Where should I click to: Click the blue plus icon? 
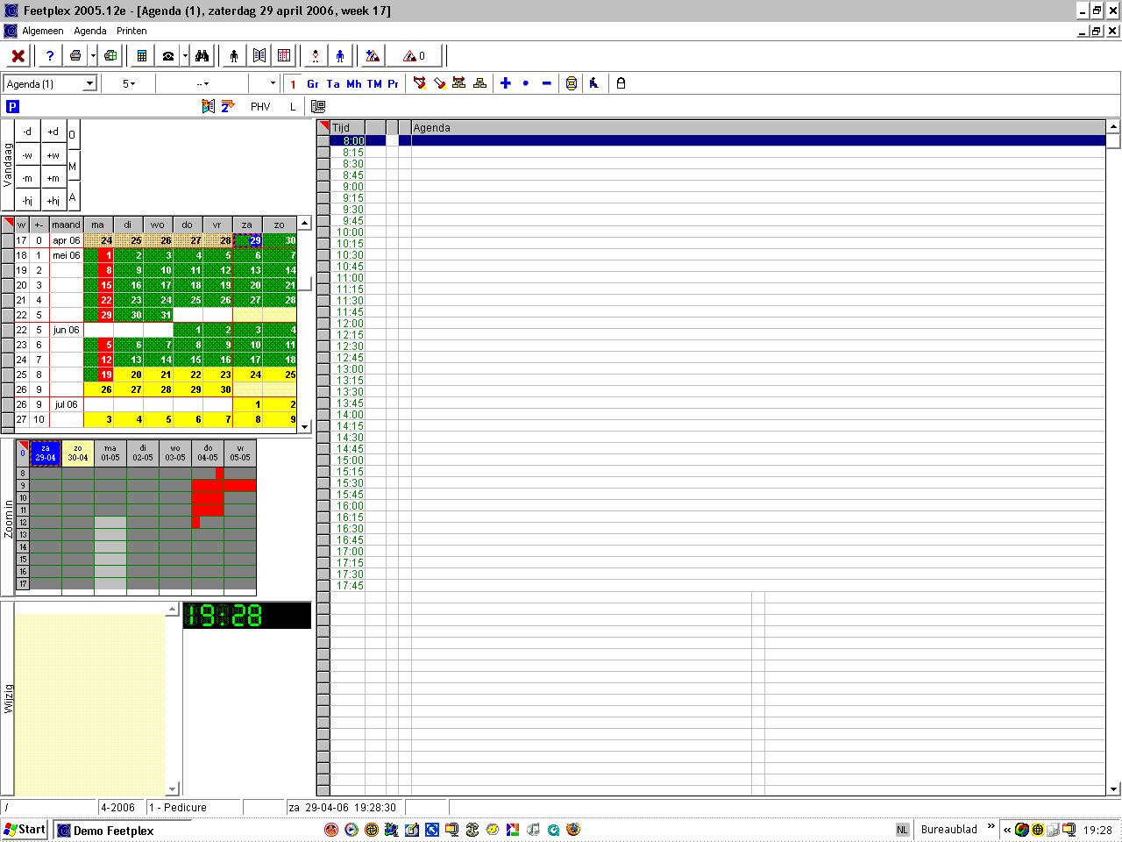point(506,83)
